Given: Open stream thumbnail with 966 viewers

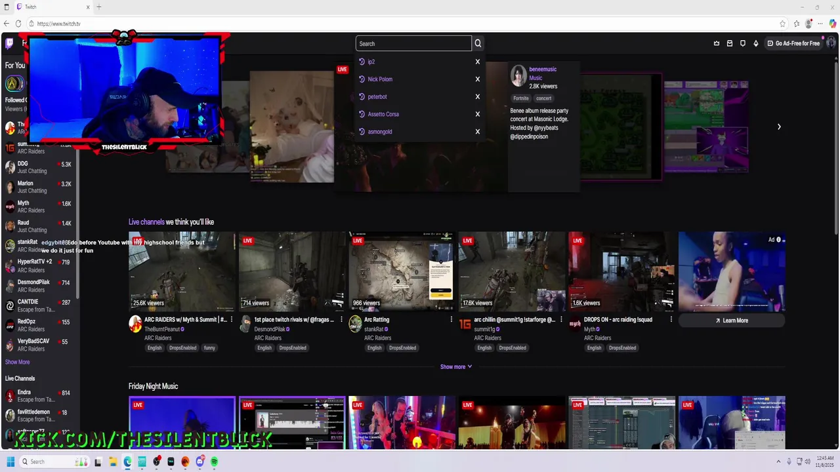Looking at the screenshot, I should point(402,271).
